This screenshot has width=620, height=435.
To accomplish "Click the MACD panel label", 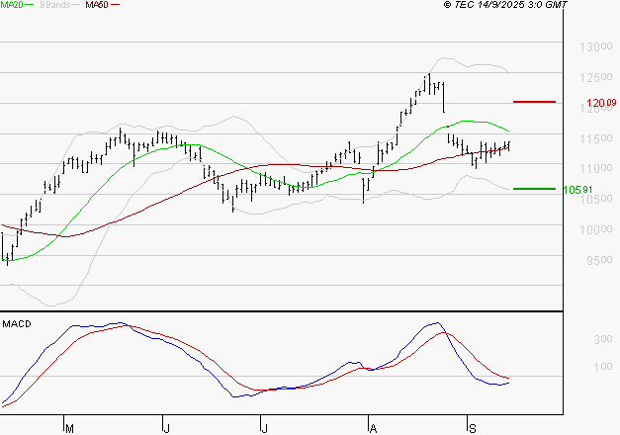I will 17,324.
